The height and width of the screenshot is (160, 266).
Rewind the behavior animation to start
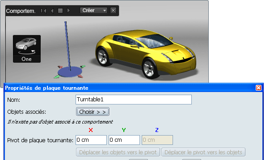tap(44, 11)
